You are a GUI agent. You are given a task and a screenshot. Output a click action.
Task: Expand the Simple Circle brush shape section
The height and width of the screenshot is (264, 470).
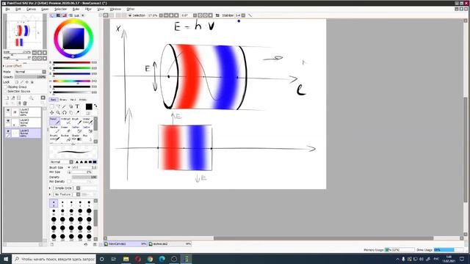[x=50, y=188]
